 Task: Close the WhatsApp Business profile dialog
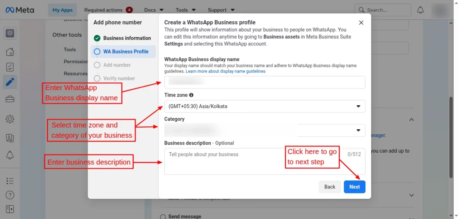tap(361, 23)
